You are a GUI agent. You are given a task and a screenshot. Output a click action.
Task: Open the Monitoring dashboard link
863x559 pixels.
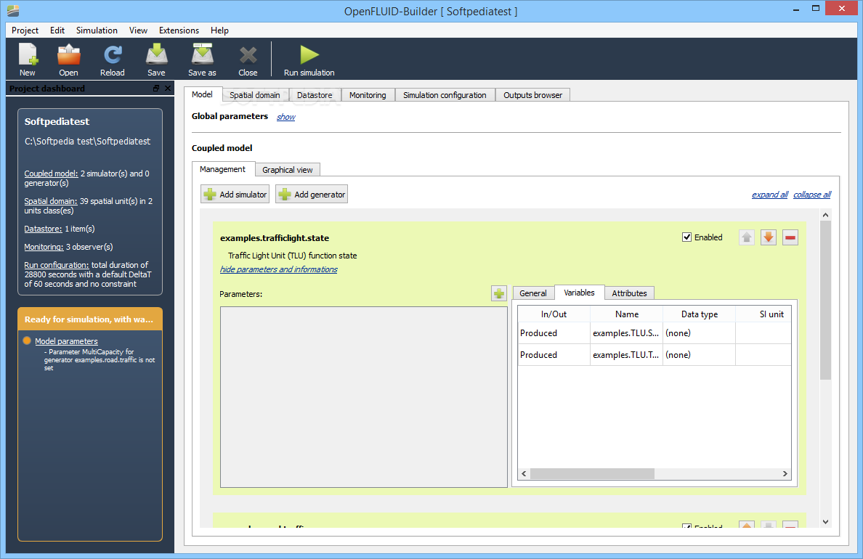tap(44, 247)
